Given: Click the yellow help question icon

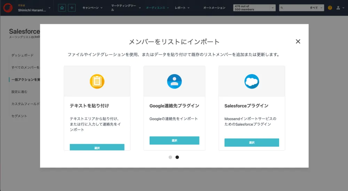Looking at the screenshot, I should coord(330,8).
